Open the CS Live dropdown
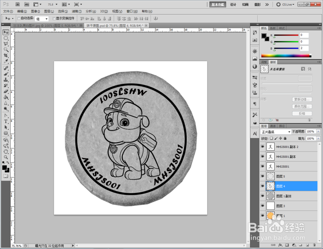This screenshot has height=249, width=323. (x=285, y=4)
